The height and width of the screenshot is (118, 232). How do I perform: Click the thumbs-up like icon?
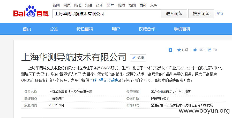[x=195, y=50]
